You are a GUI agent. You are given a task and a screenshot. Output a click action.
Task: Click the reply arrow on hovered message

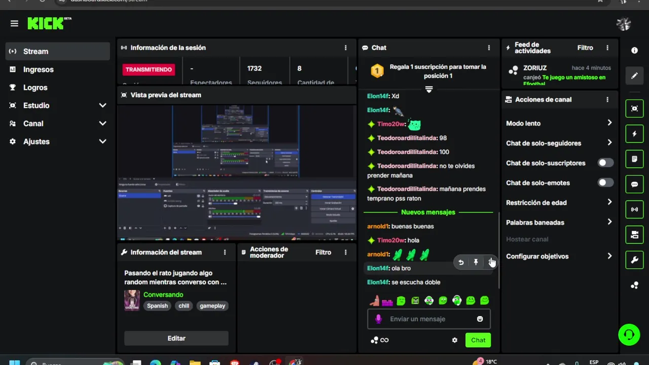461,262
